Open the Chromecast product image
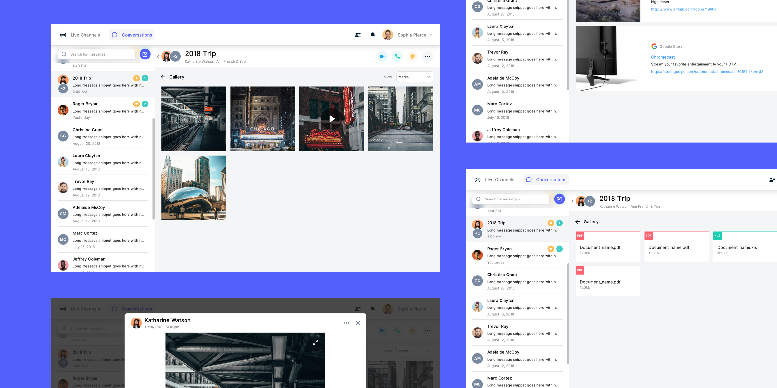 click(x=608, y=59)
